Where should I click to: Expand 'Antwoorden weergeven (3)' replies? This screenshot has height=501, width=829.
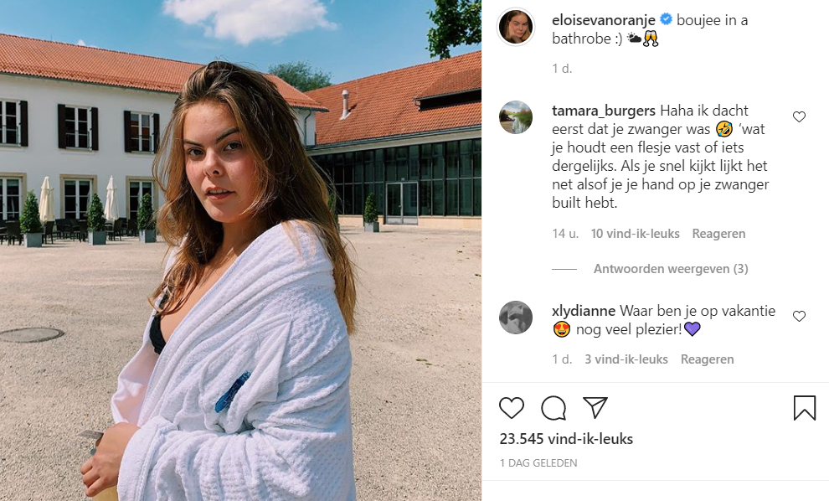coord(671,269)
